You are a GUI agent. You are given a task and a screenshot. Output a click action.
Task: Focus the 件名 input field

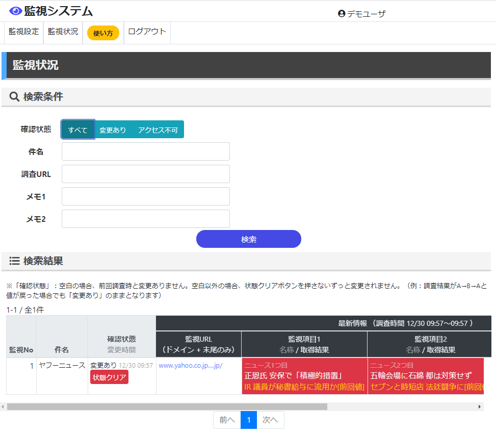[x=145, y=151]
